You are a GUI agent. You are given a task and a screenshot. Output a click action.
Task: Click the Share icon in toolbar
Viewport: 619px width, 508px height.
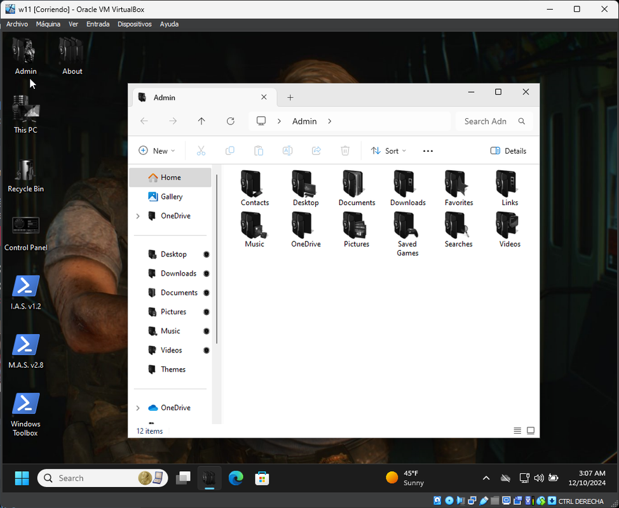(316, 150)
